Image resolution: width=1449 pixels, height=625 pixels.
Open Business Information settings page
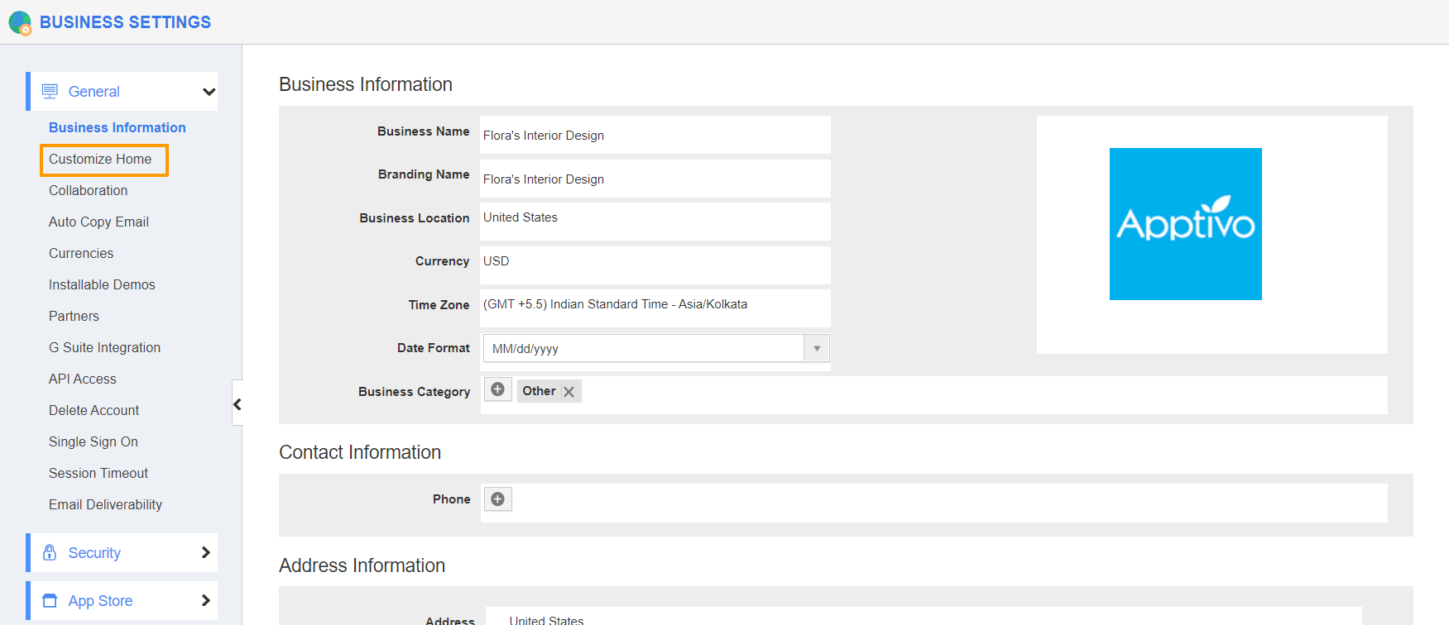coord(118,127)
